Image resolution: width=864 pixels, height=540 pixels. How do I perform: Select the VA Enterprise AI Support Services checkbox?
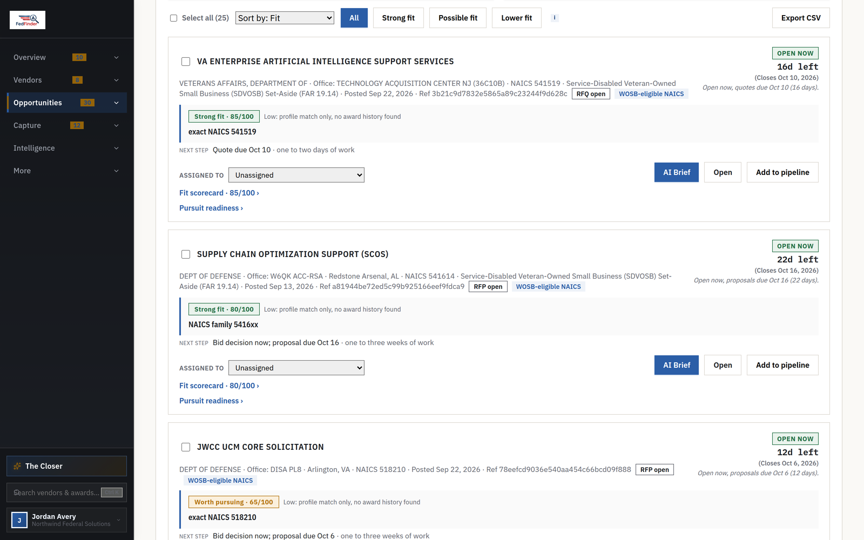186,62
